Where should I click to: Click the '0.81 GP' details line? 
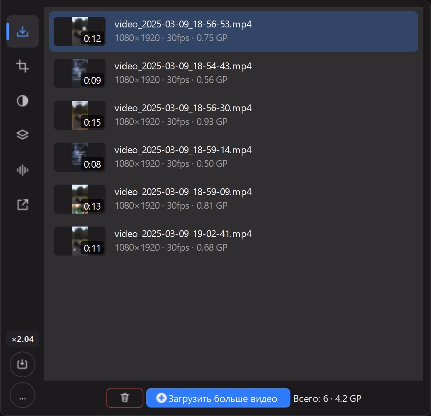click(171, 206)
